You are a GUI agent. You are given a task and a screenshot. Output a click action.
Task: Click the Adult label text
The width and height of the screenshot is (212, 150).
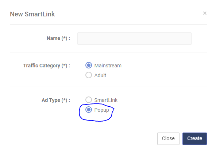point(100,75)
